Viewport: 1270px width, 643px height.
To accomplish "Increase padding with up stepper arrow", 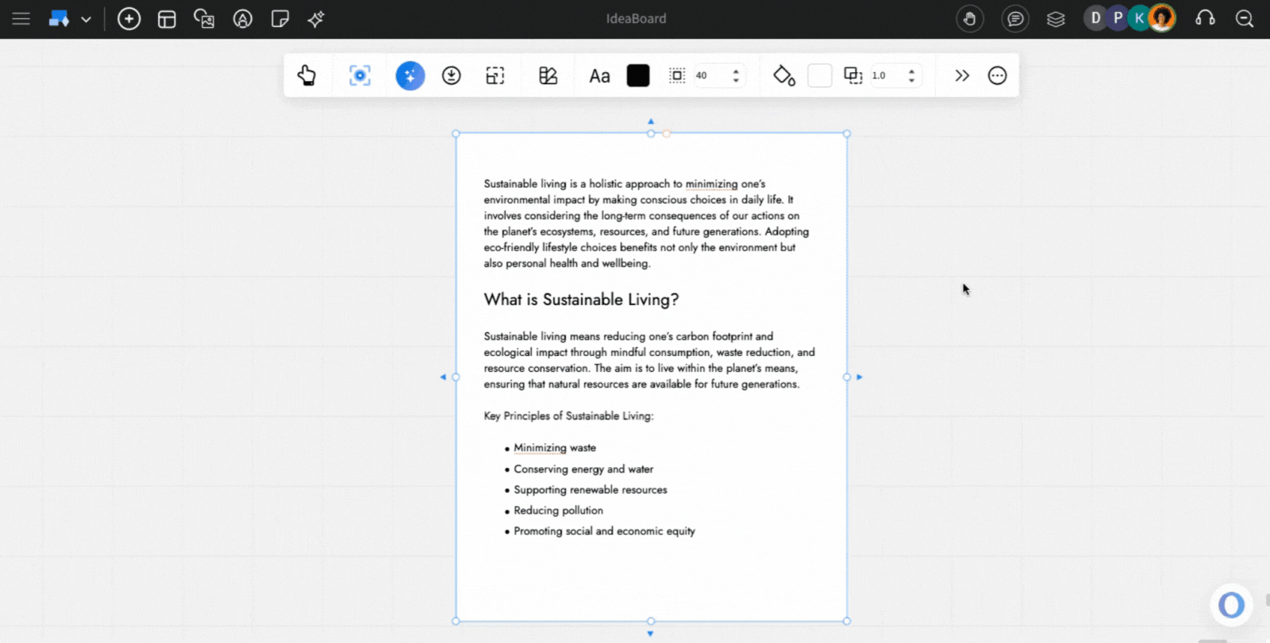I will 736,71.
